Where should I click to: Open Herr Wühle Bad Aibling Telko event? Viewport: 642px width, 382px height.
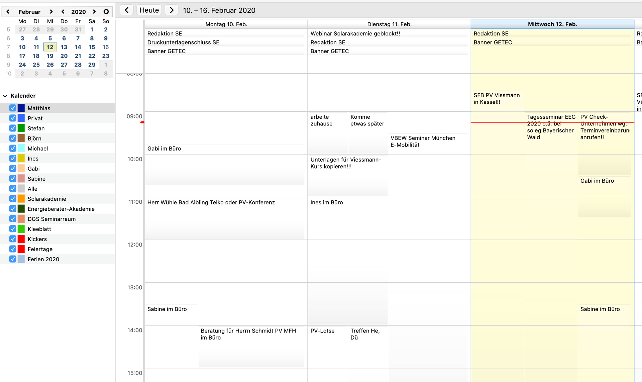(211, 202)
